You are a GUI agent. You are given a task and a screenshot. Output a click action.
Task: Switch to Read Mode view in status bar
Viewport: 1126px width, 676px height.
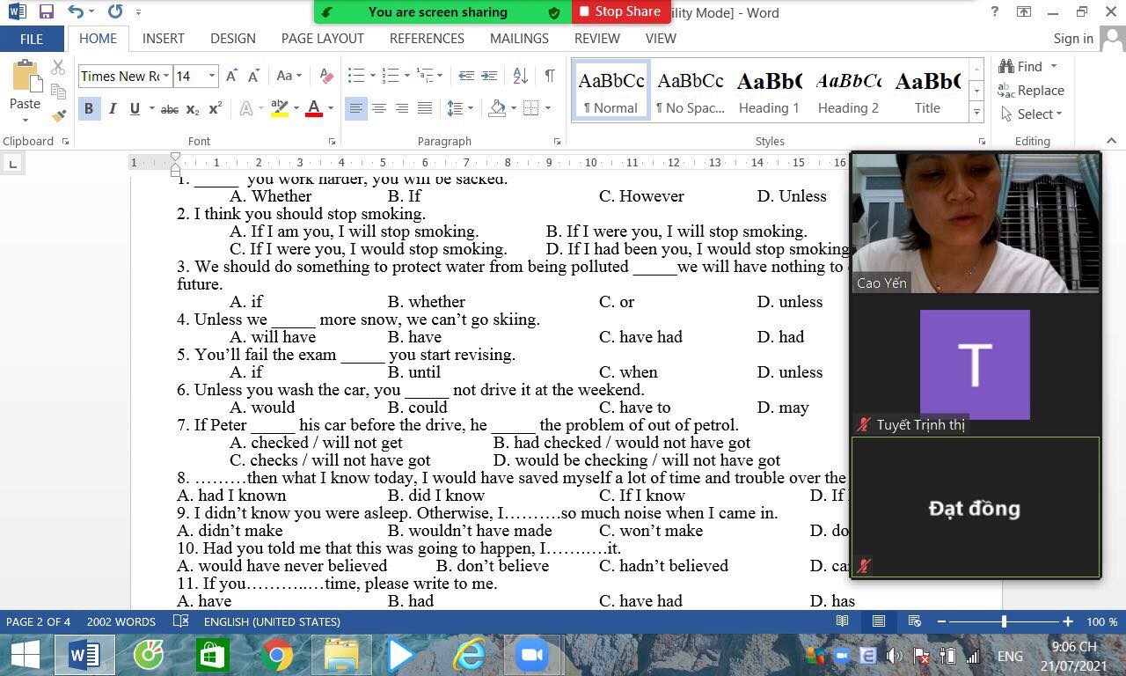pyautogui.click(x=842, y=621)
